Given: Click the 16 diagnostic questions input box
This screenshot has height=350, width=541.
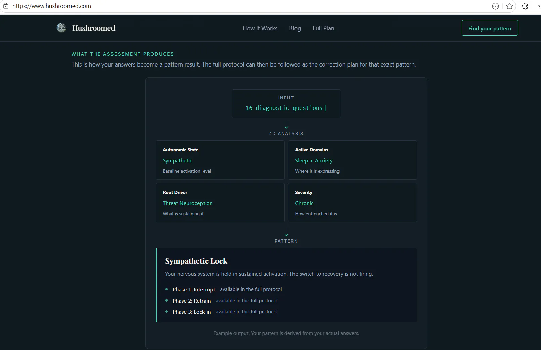Looking at the screenshot, I should tap(286, 103).
